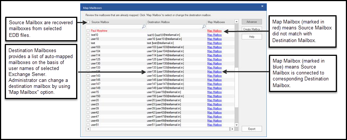This screenshot has height=140, width=347.
Task: Click the Source Mailbox search magnifier icon
Action: [x=144, y=26]
